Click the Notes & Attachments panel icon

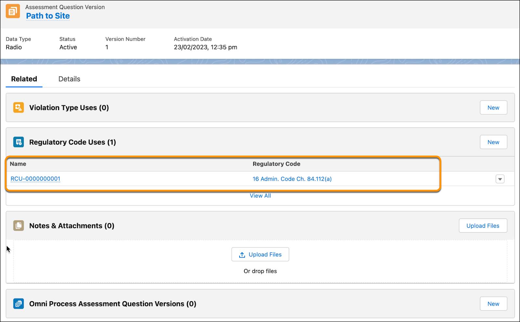pos(19,225)
